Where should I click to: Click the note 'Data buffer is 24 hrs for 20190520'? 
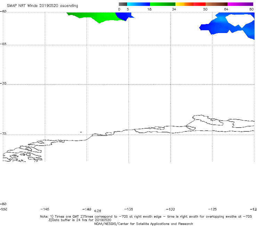(x=80, y=220)
